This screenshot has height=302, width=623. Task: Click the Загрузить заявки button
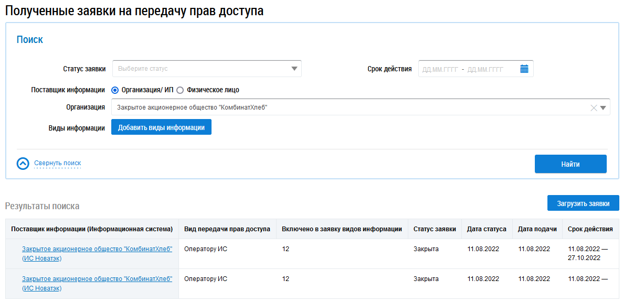(583, 203)
